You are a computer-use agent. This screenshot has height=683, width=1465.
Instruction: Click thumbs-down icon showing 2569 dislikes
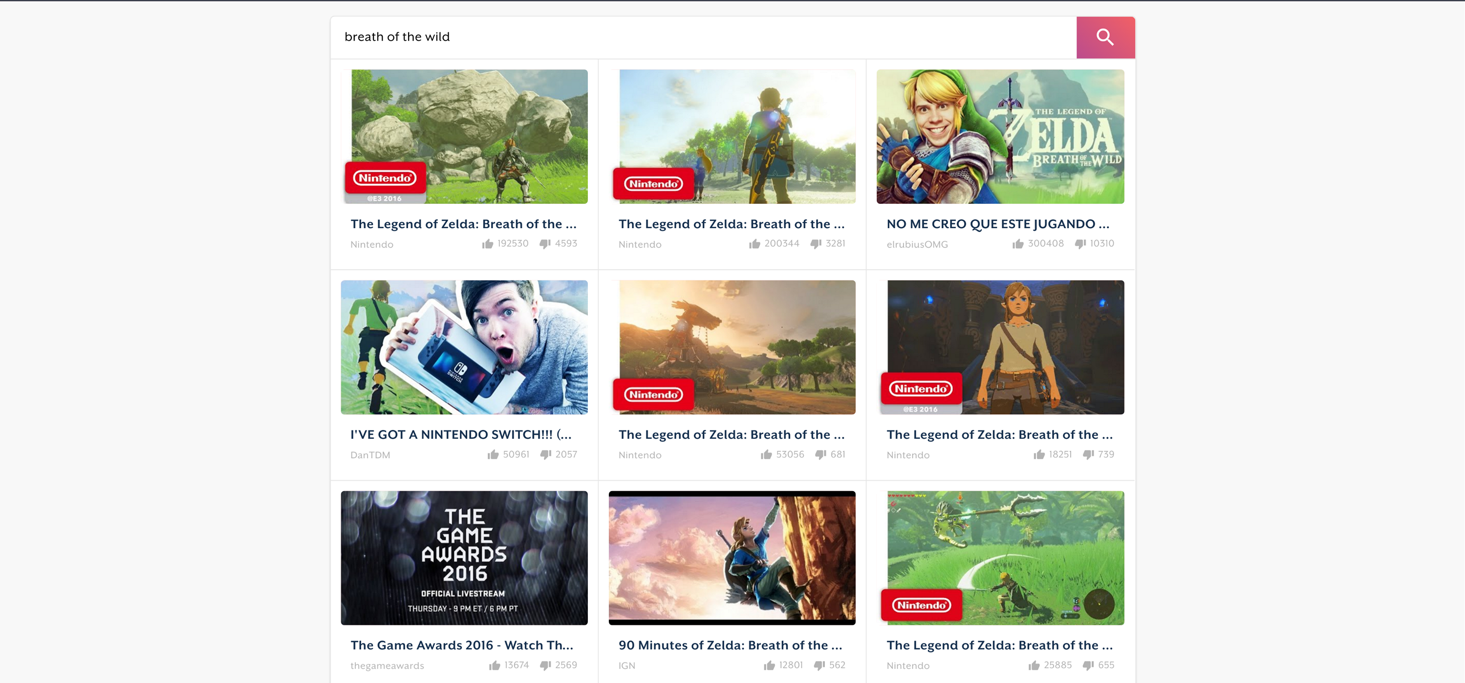[545, 665]
